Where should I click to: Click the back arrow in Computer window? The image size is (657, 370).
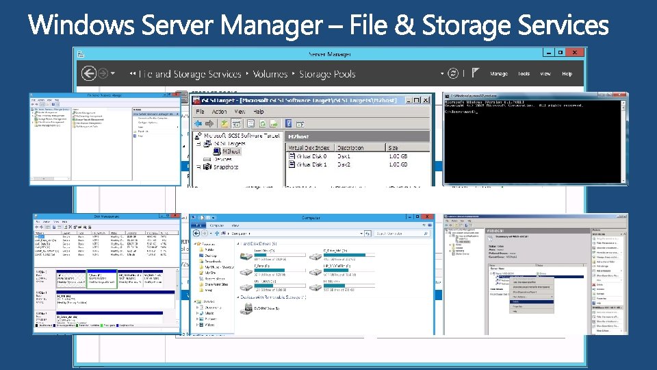[196, 233]
